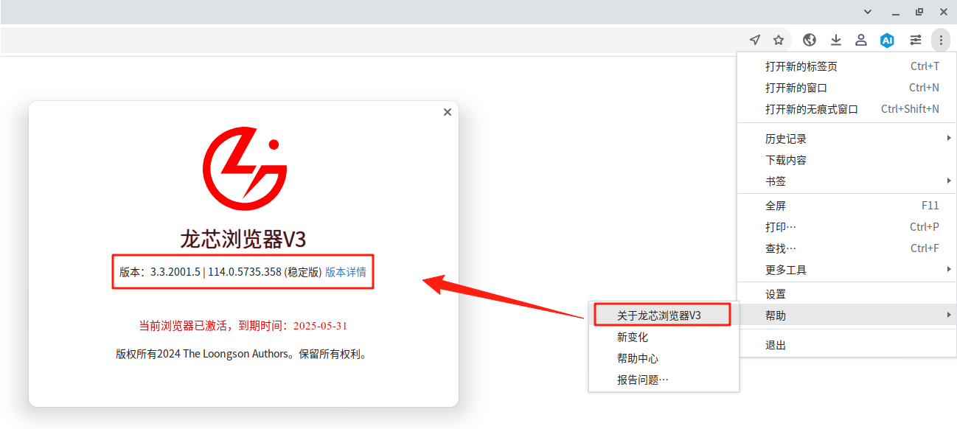Restore the browser window size

click(919, 11)
